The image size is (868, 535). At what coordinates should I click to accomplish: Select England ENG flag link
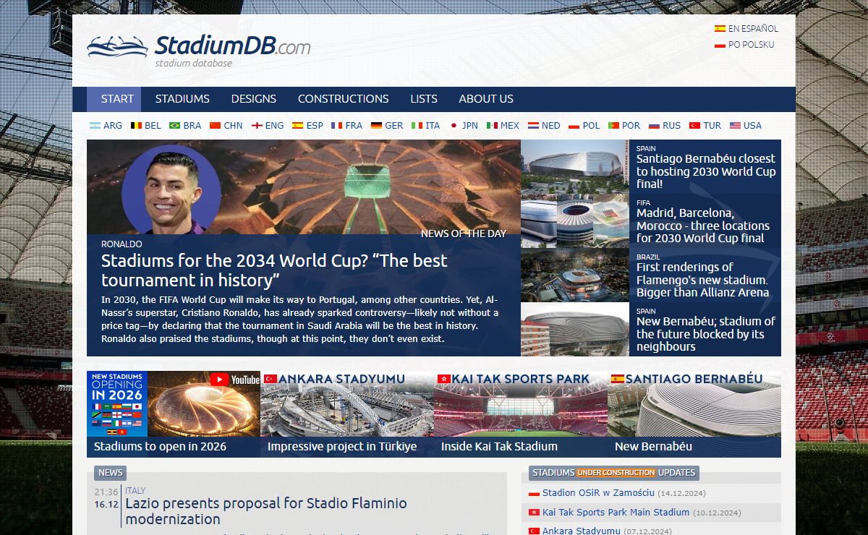click(x=268, y=126)
